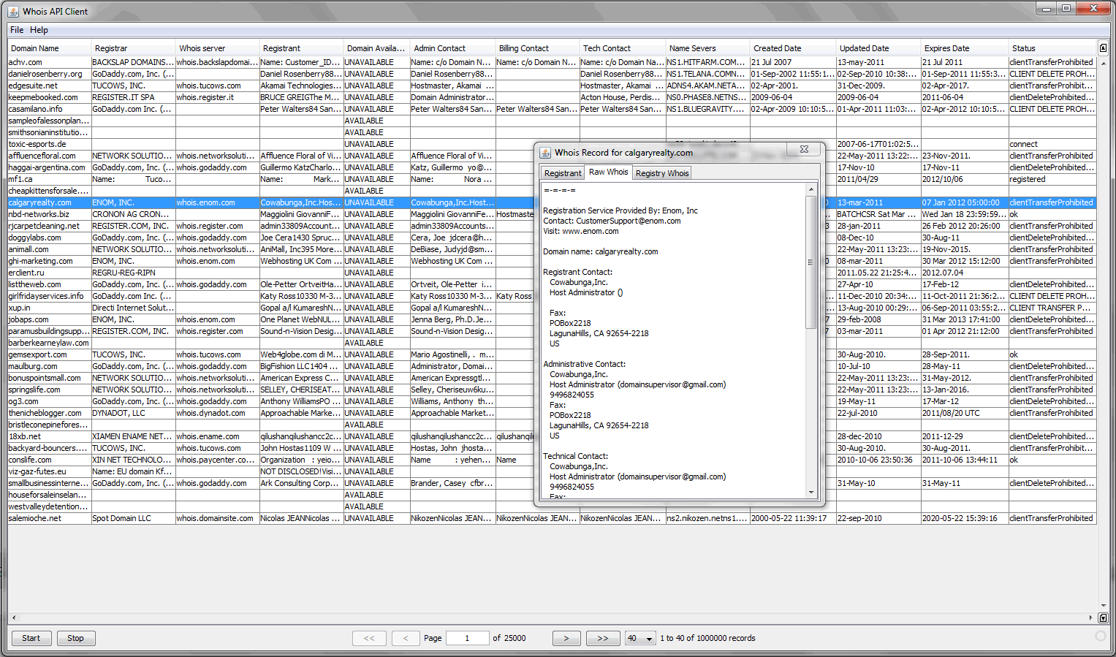Image resolution: width=1116 pixels, height=657 pixels.
Task: Click the Stop button
Action: (75, 638)
